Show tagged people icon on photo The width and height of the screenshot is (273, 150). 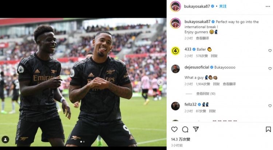tap(5, 139)
